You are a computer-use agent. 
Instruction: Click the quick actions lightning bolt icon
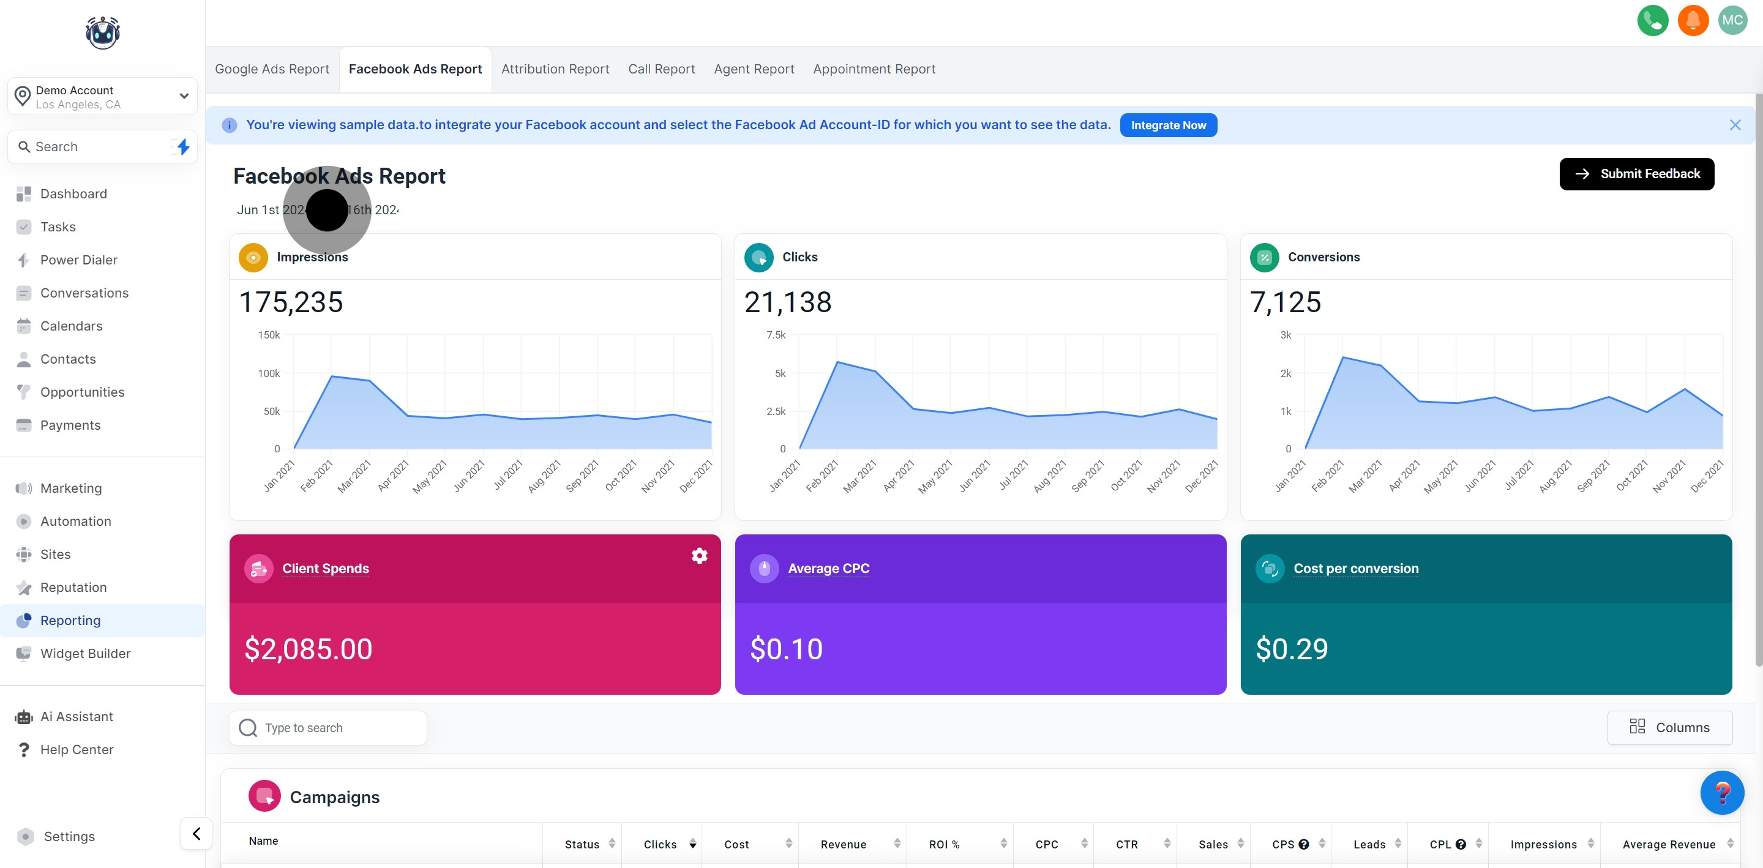click(x=183, y=146)
